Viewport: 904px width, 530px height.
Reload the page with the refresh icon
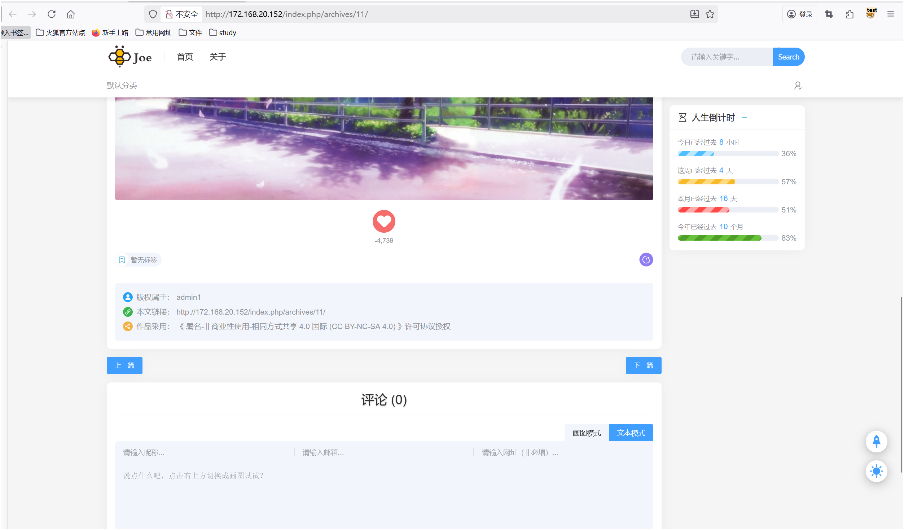pyautogui.click(x=52, y=14)
